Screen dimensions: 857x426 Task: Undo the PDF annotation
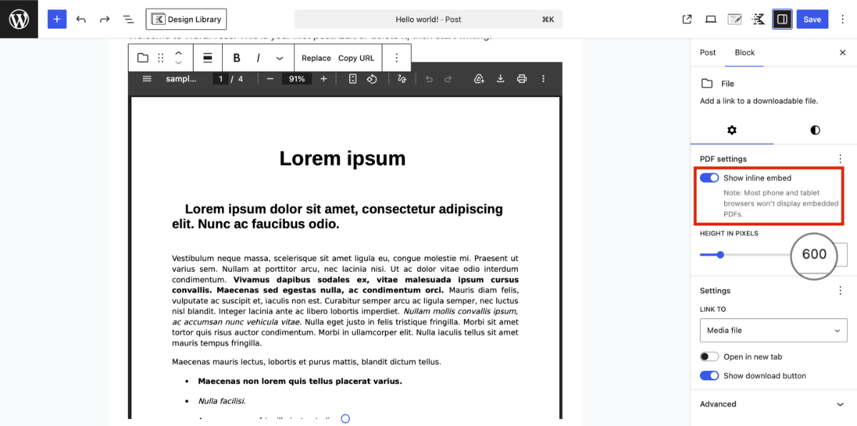click(429, 78)
